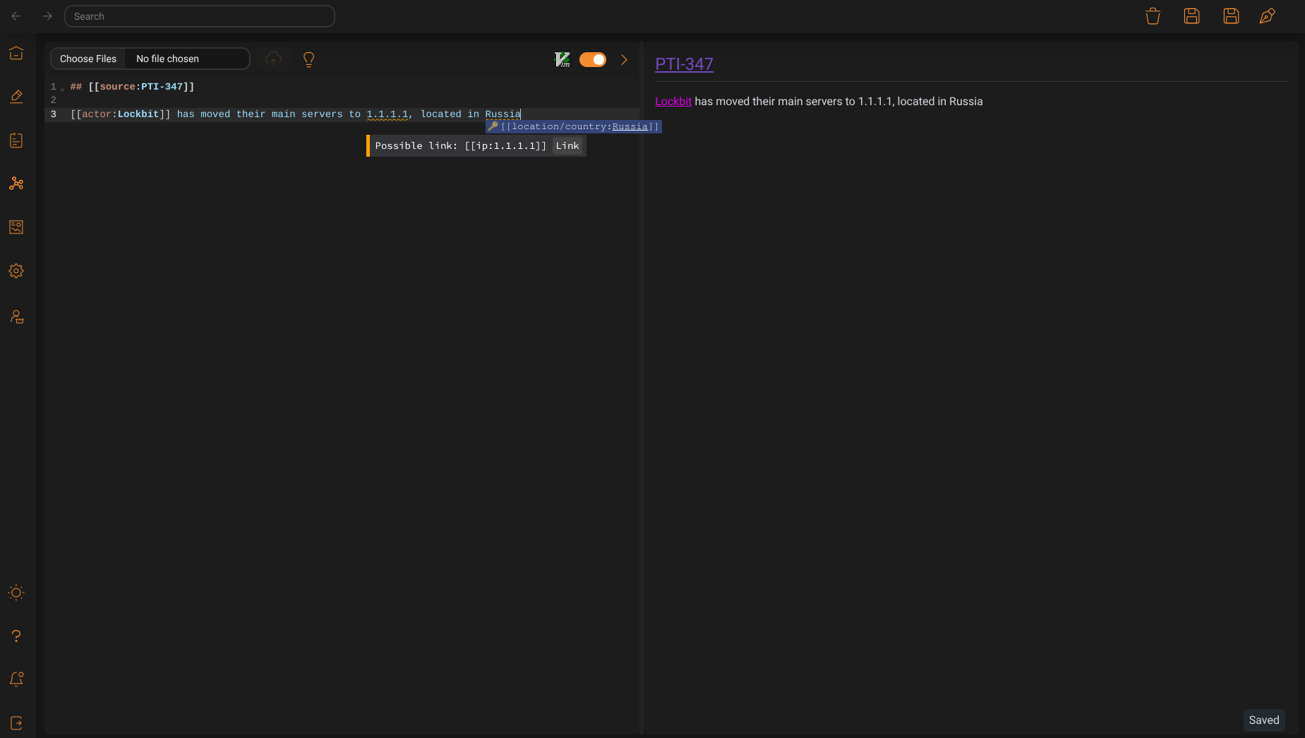Image resolution: width=1305 pixels, height=738 pixels.
Task: Toggle the orange editor switch
Action: (x=593, y=59)
